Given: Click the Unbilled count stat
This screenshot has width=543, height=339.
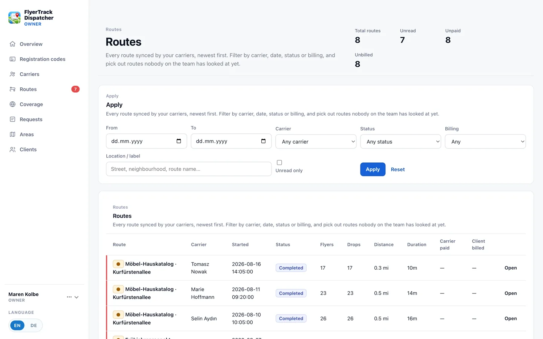Looking at the screenshot, I should (x=357, y=64).
